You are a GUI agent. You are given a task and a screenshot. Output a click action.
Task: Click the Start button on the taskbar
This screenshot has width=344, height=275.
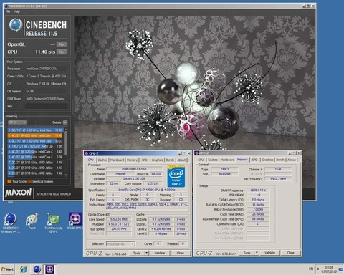(x=7, y=269)
